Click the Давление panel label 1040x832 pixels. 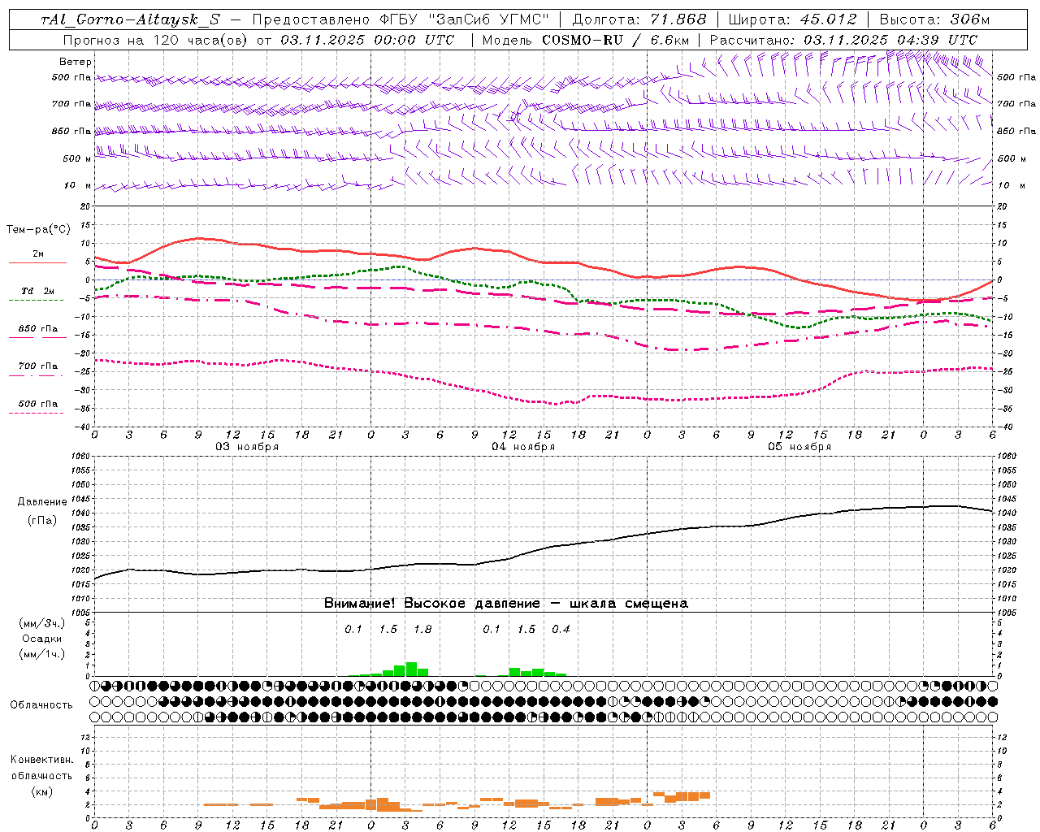pos(42,502)
